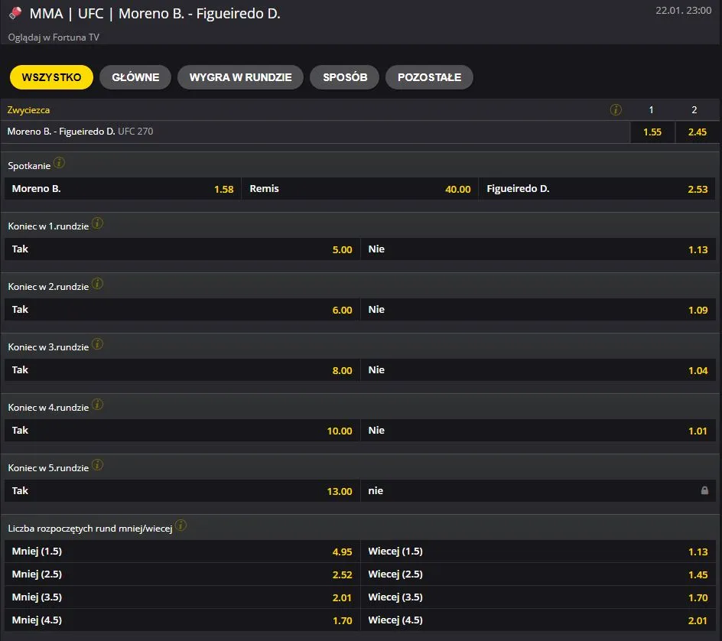Click the Koniec w 5.rundzie heading
Image resolution: width=722 pixels, height=641 pixels.
tap(48, 468)
